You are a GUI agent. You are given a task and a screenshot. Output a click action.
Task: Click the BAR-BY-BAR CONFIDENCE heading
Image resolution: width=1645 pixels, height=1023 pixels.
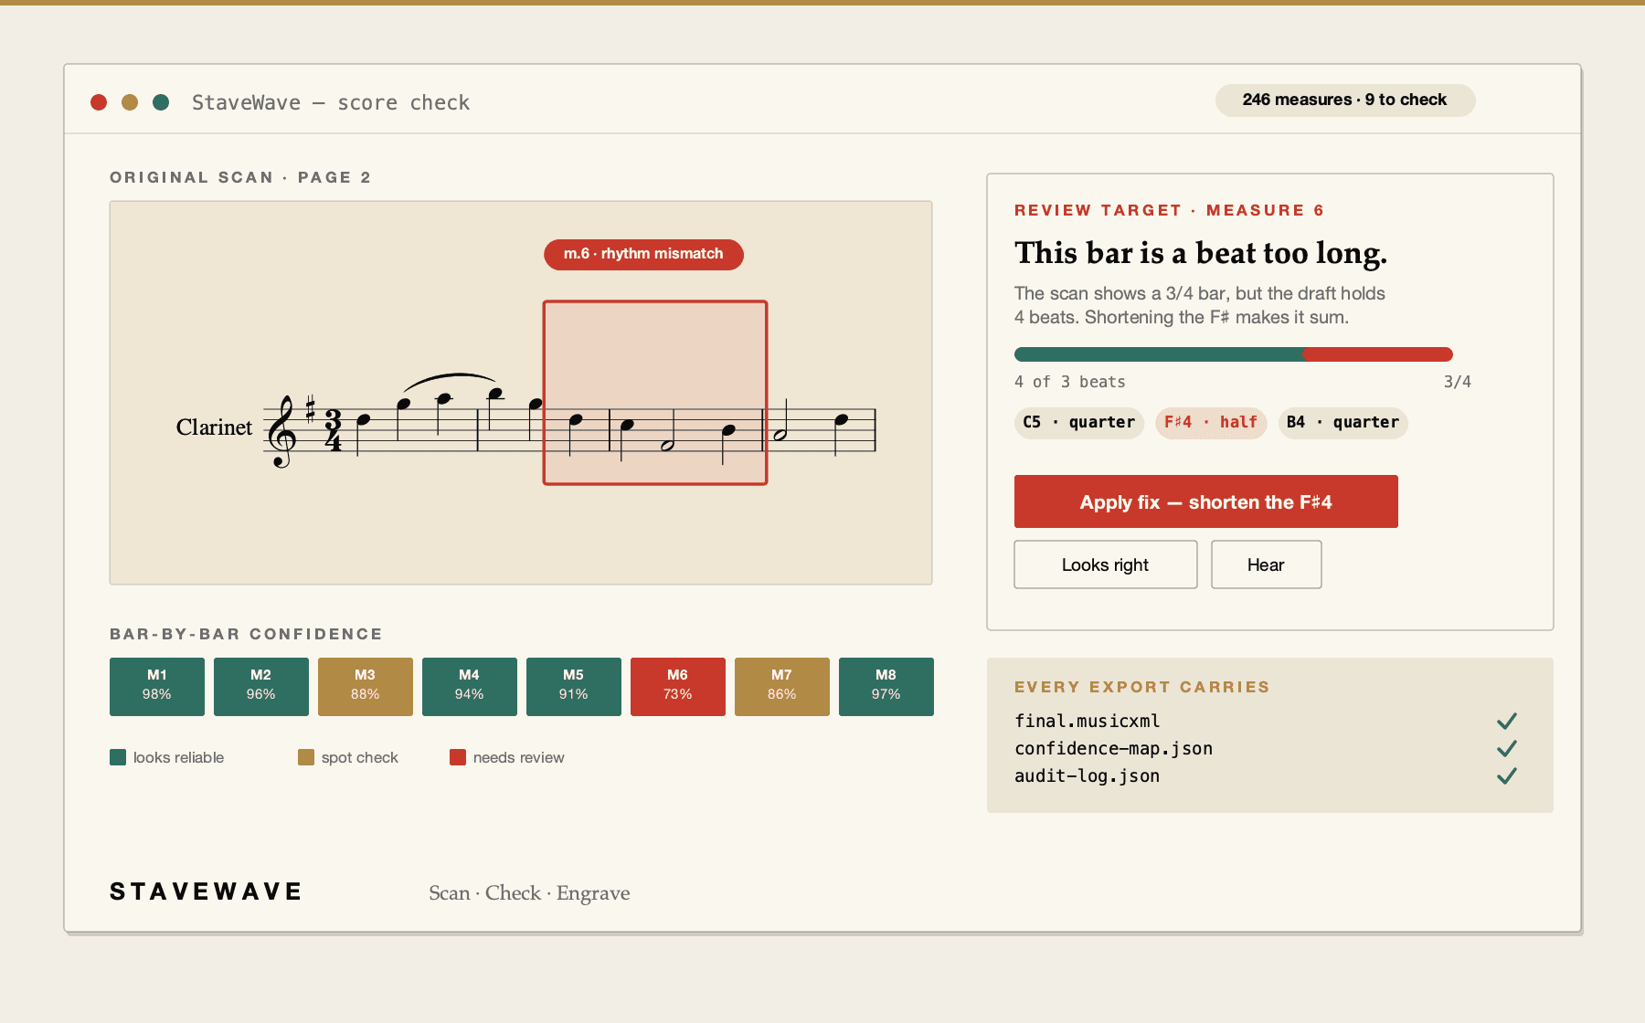(247, 634)
